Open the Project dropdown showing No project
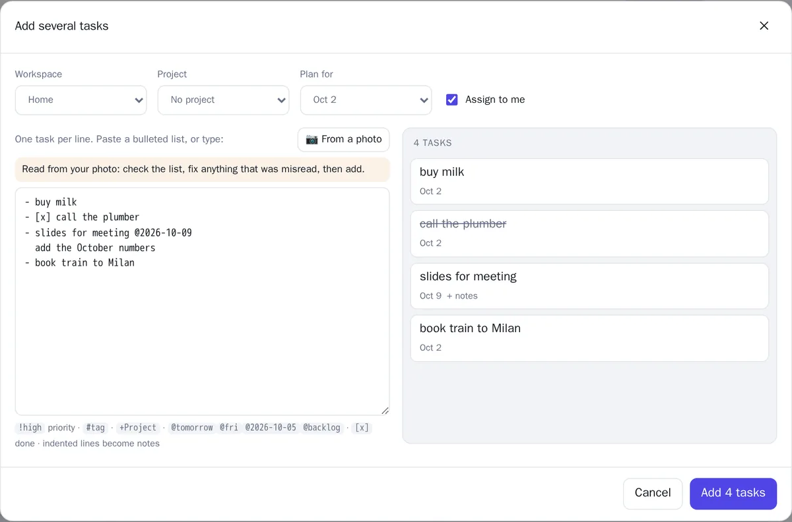This screenshot has width=792, height=522. [x=223, y=100]
